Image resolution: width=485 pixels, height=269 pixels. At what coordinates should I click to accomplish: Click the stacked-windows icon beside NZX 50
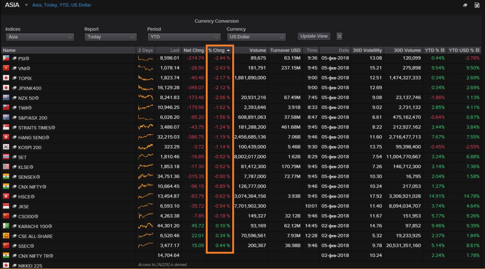(14, 98)
